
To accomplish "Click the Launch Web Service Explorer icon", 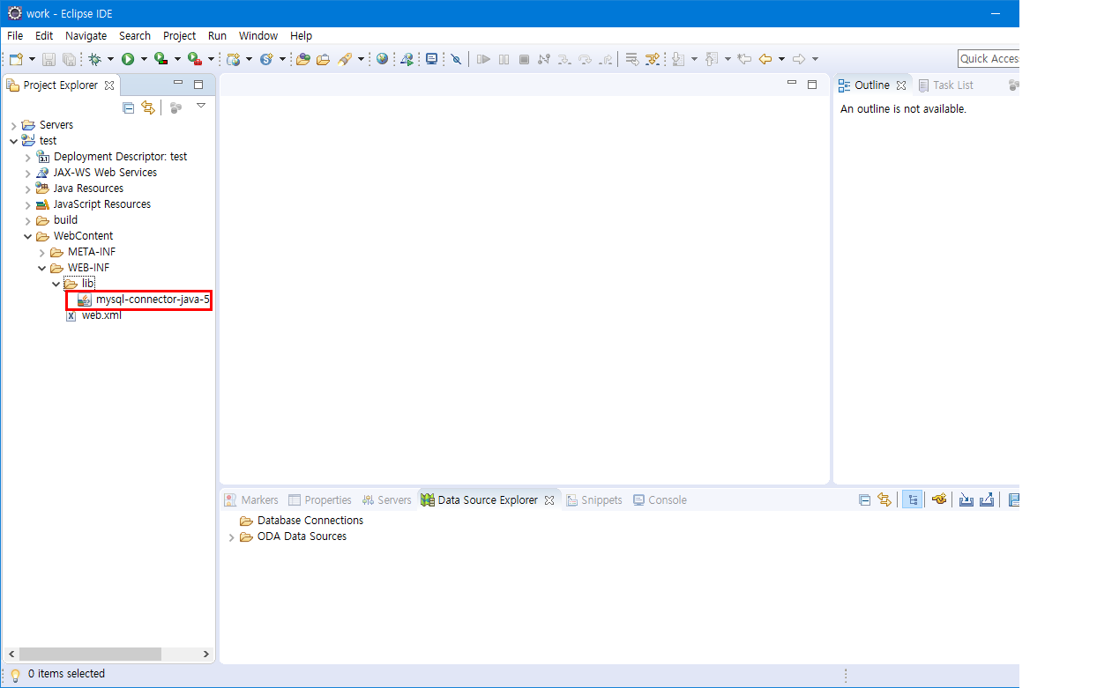I will pos(407,59).
